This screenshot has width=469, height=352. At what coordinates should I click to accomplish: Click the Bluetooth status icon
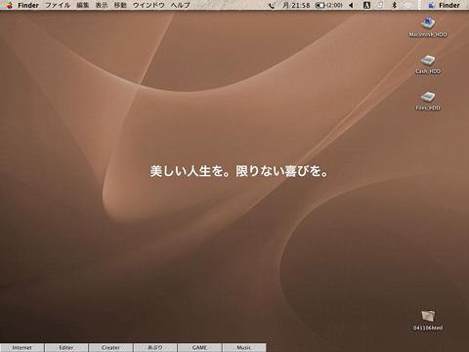point(394,5)
